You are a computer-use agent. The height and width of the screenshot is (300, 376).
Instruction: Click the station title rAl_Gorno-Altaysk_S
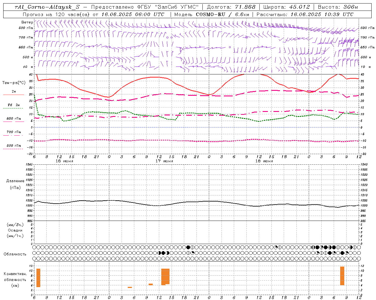[47, 7]
